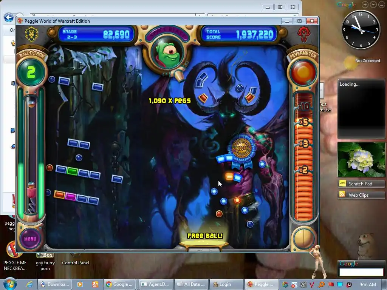387x290 pixels.
Task: Click the Google search gadget input box
Action: [361, 272]
